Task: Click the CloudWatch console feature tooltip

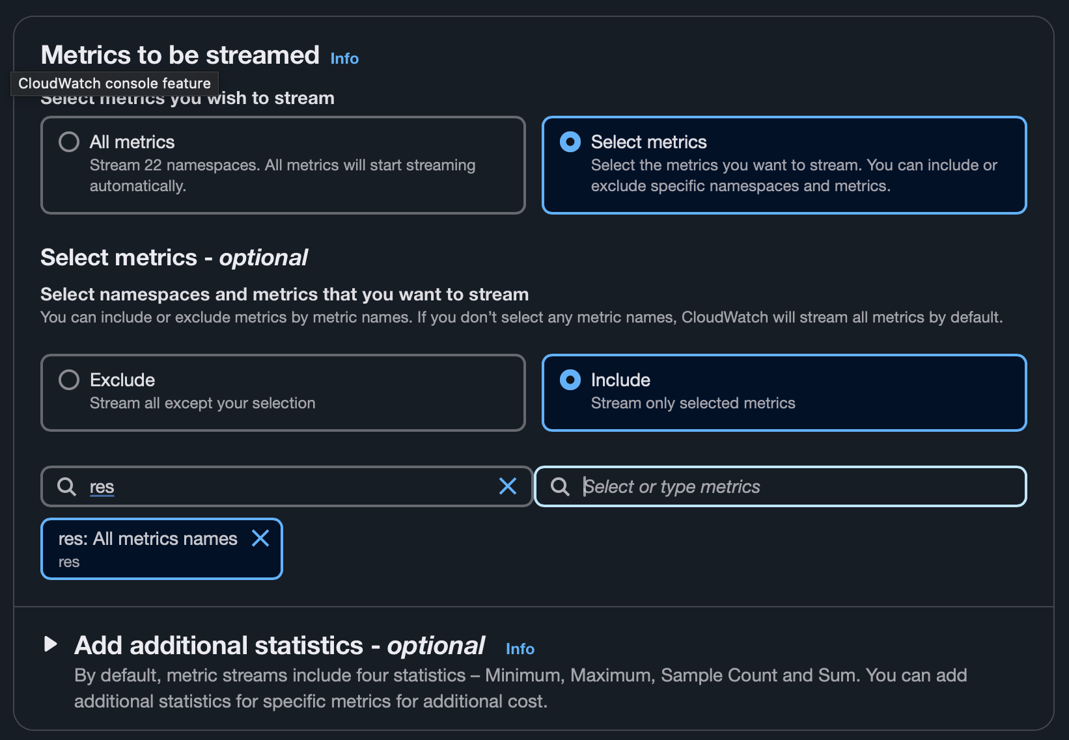Action: coord(115,83)
